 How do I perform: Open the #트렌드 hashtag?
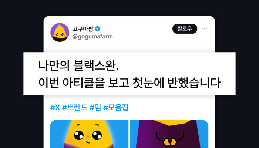(x=75, y=108)
